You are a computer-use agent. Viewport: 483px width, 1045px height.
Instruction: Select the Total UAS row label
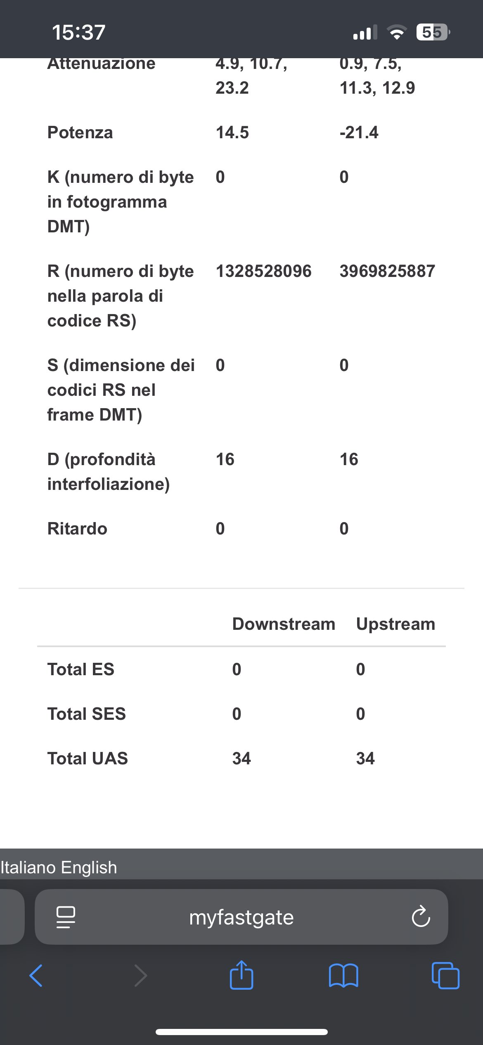[x=88, y=759]
